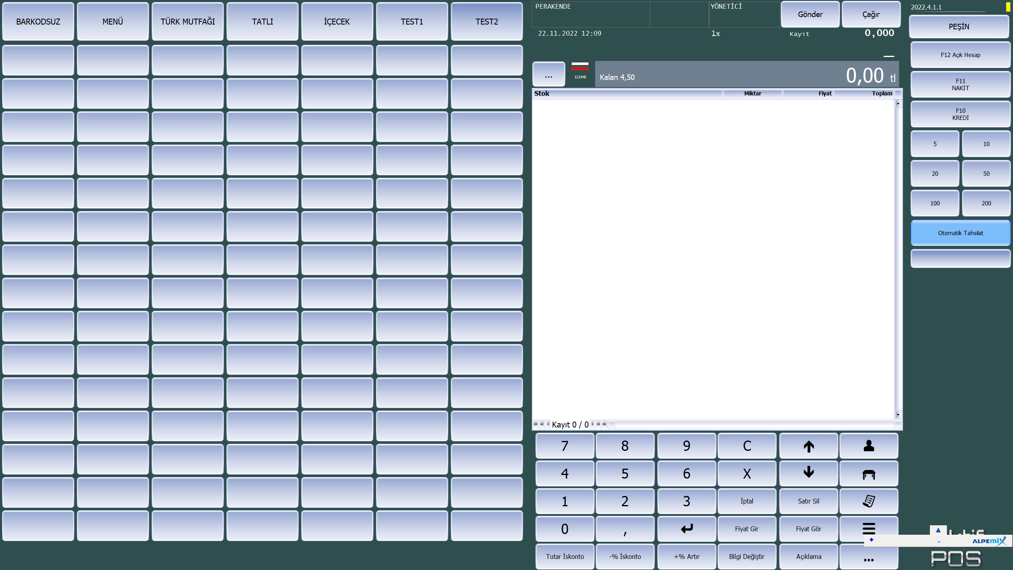Confirm entry with the return arrow key
This screenshot has height=570, width=1013.
pyautogui.click(x=687, y=529)
